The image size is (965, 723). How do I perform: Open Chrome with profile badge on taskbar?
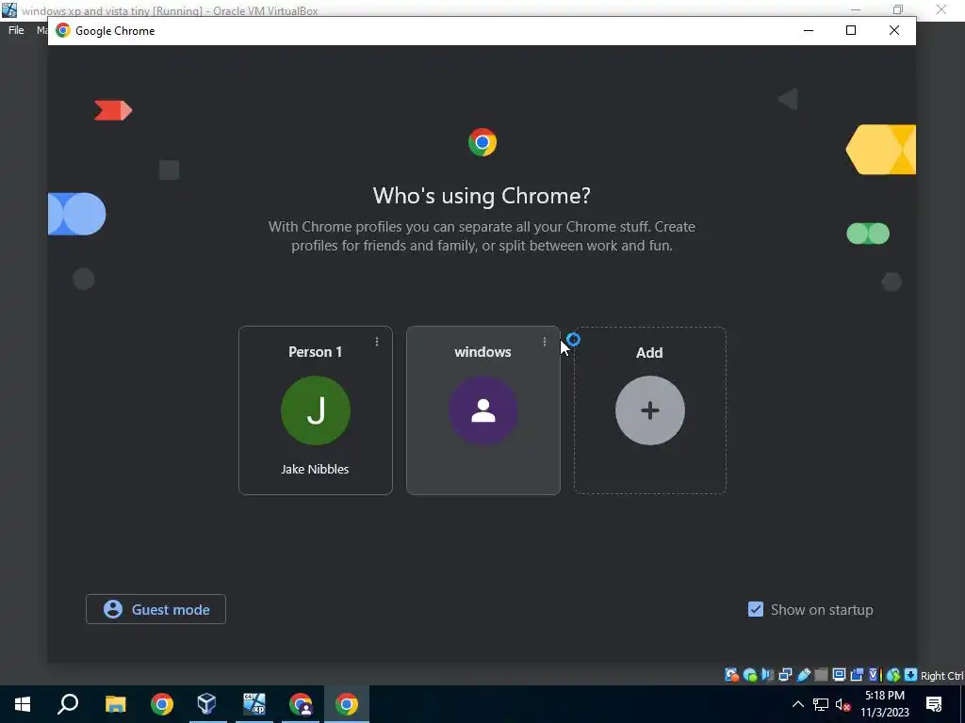point(301,704)
